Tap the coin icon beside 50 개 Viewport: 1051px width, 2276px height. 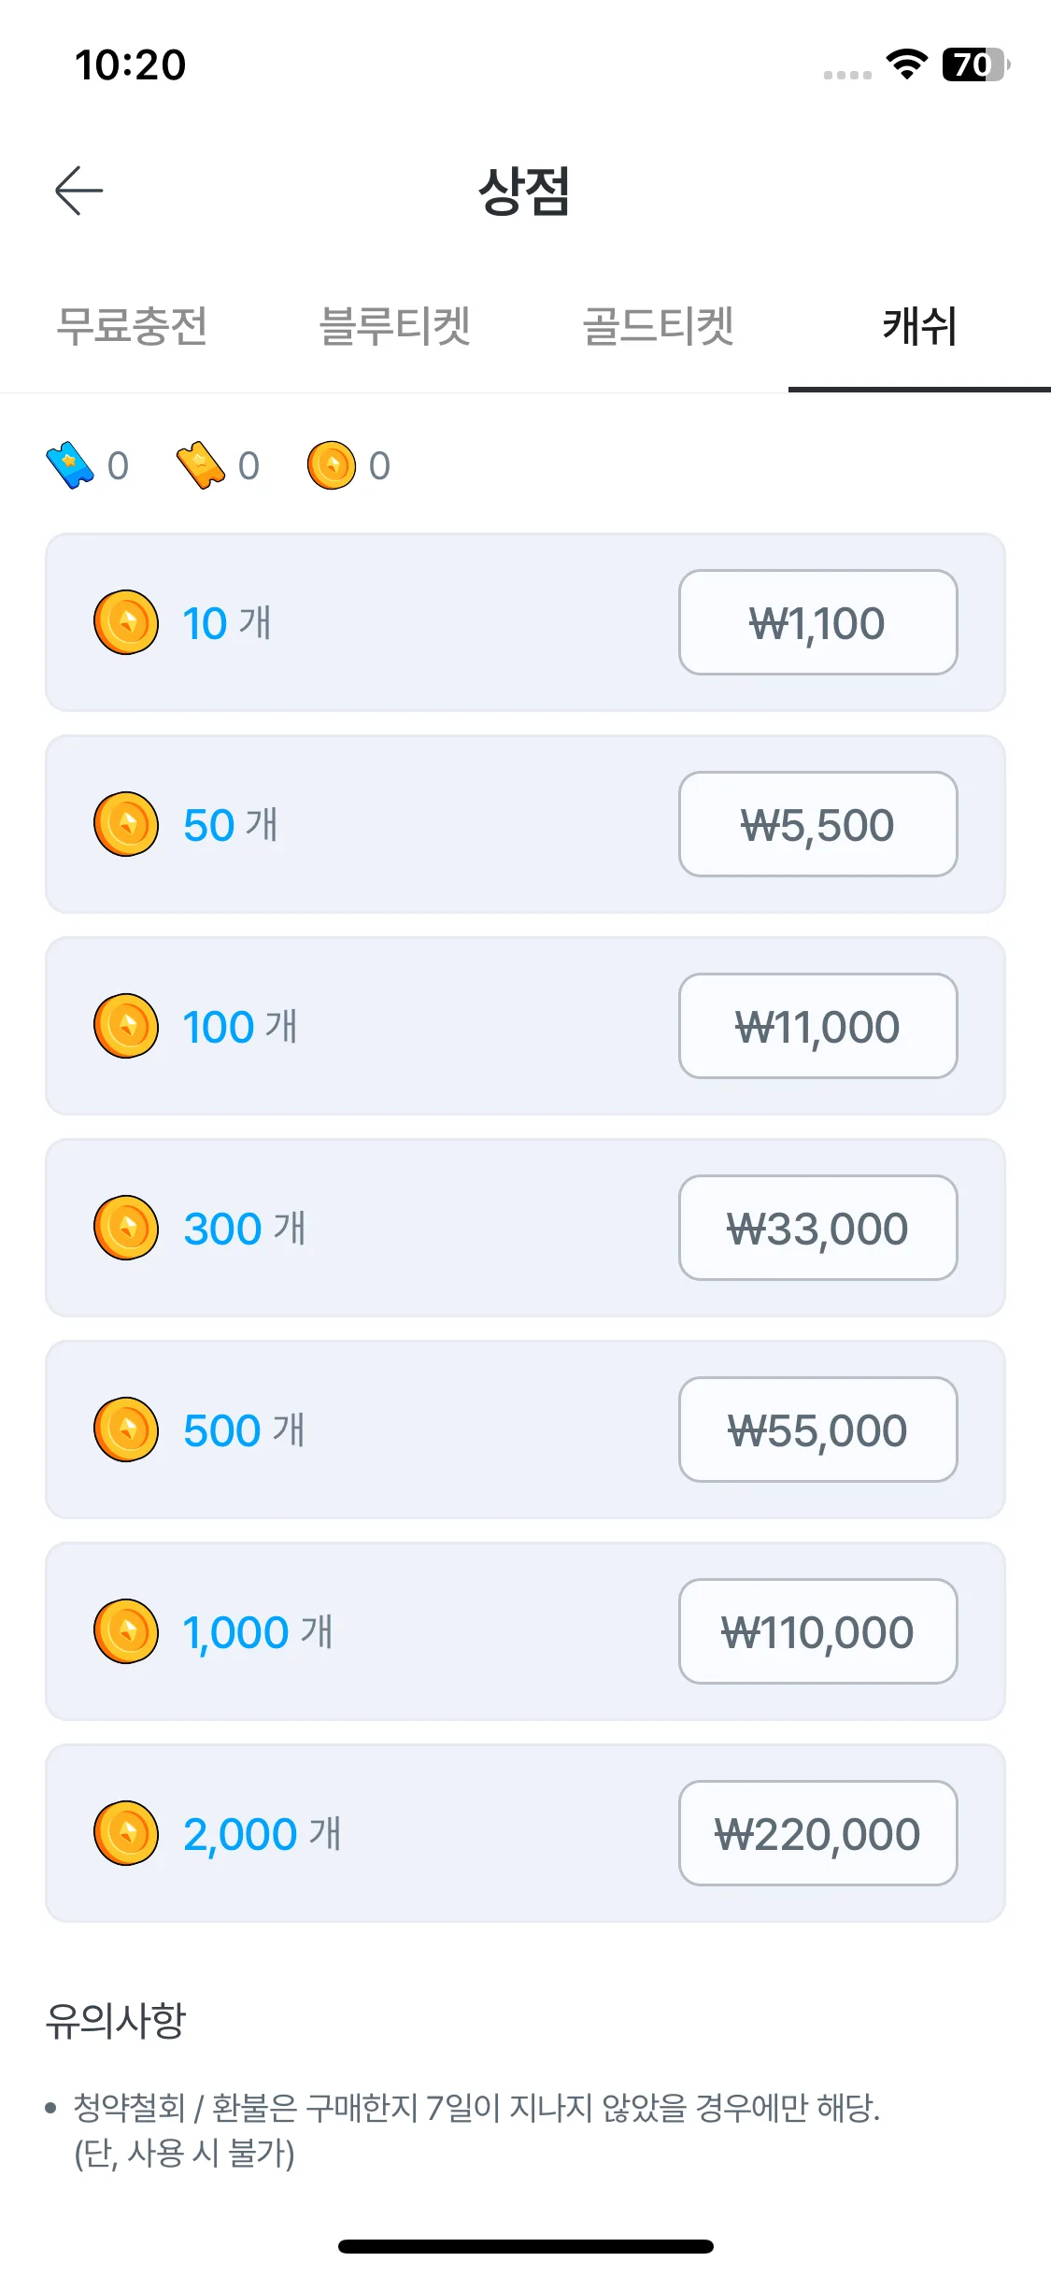point(126,824)
